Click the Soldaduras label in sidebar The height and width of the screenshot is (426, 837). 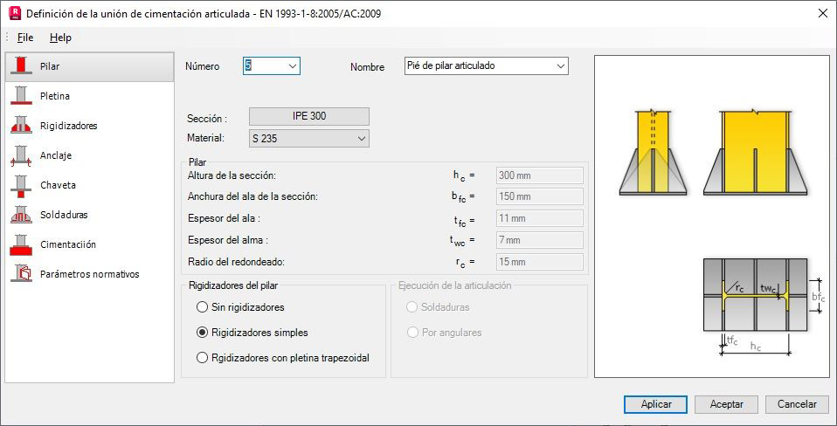[64, 215]
